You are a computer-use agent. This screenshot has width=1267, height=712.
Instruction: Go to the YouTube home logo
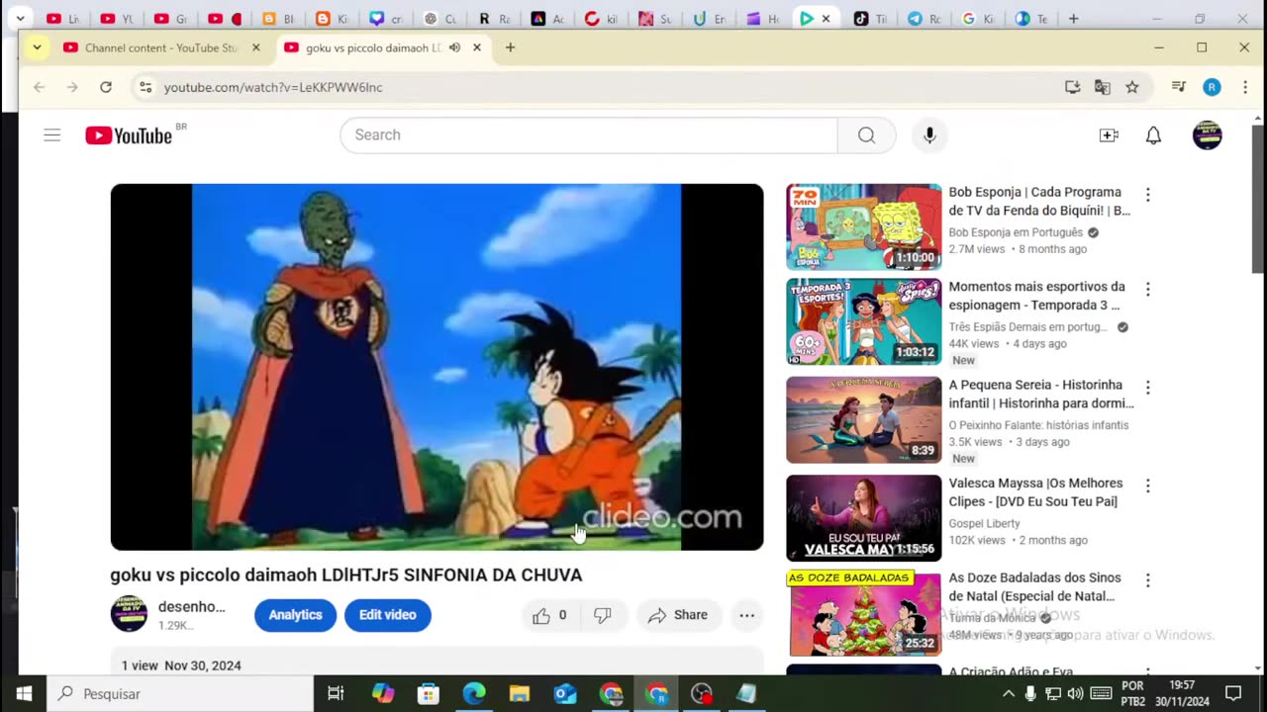pos(129,135)
